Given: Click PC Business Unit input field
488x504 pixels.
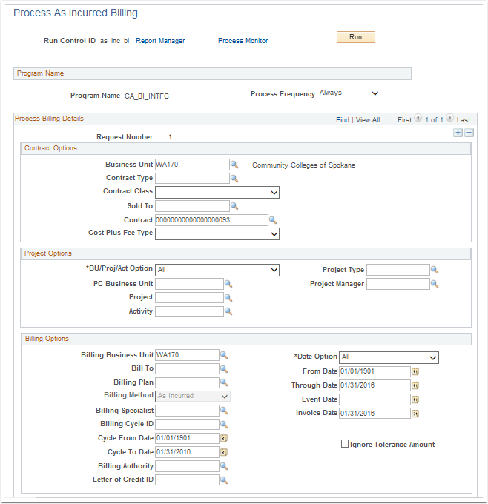Looking at the screenshot, I should 189,284.
